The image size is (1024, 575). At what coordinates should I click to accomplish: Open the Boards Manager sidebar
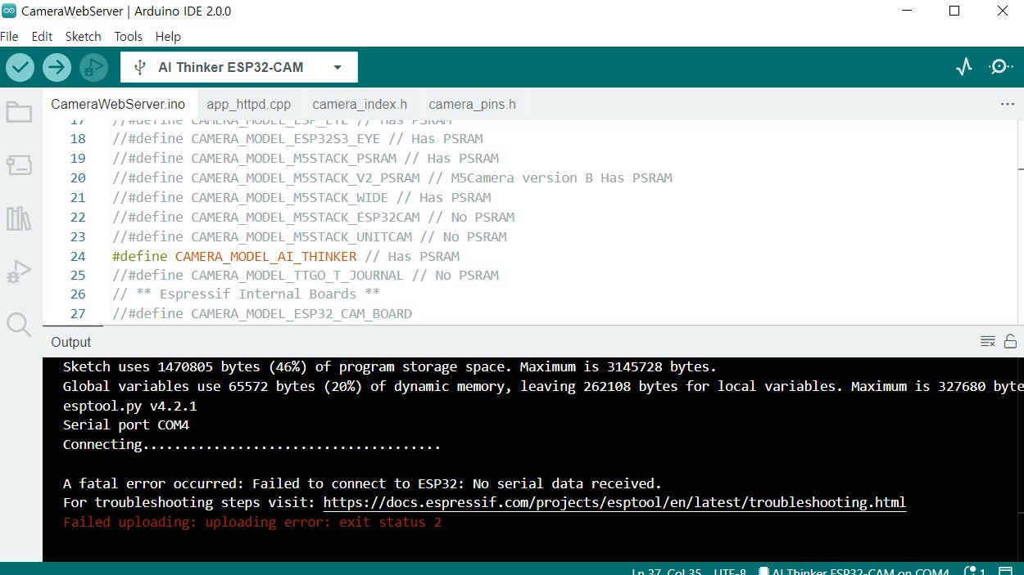[19, 165]
